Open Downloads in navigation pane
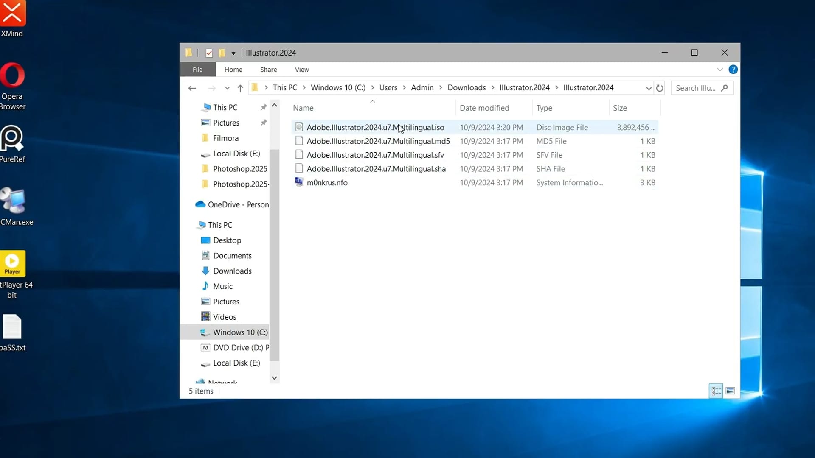Screen dimensions: 815x458 (x=232, y=271)
